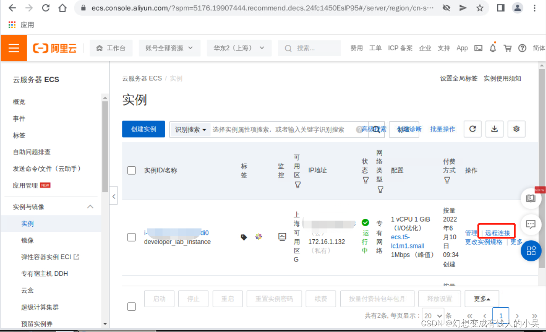546x332 pixels.
Task: Open 设置全局标签 link
Action: 459,78
